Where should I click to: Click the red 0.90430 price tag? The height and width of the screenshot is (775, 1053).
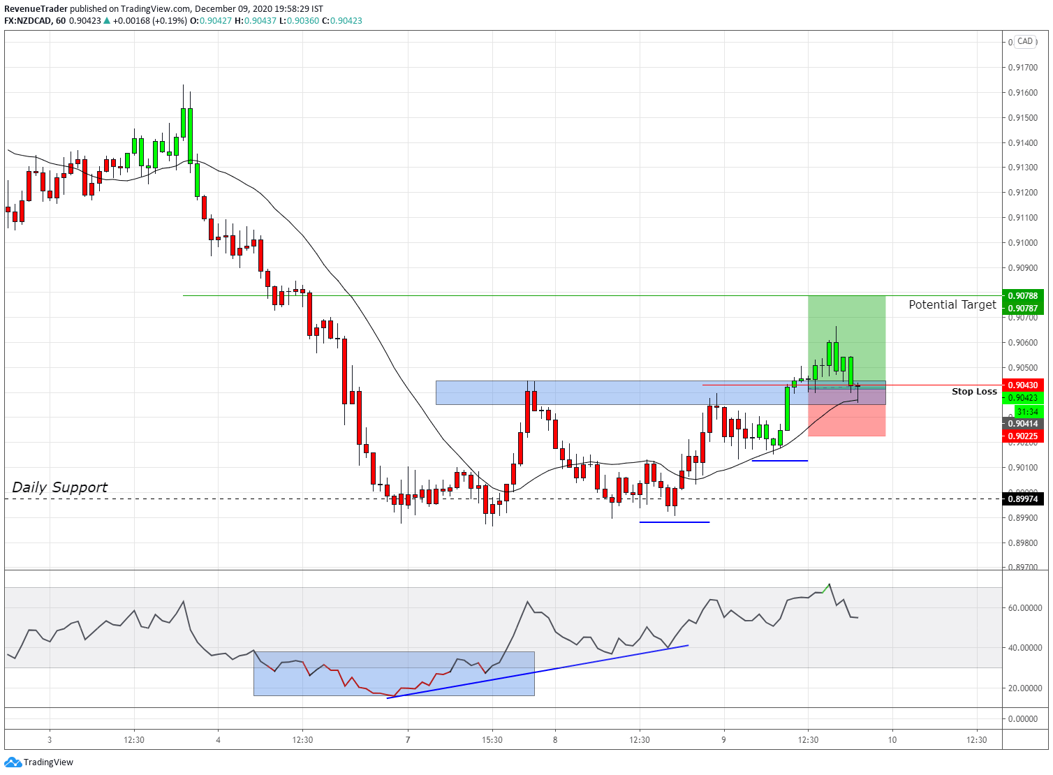[1023, 385]
